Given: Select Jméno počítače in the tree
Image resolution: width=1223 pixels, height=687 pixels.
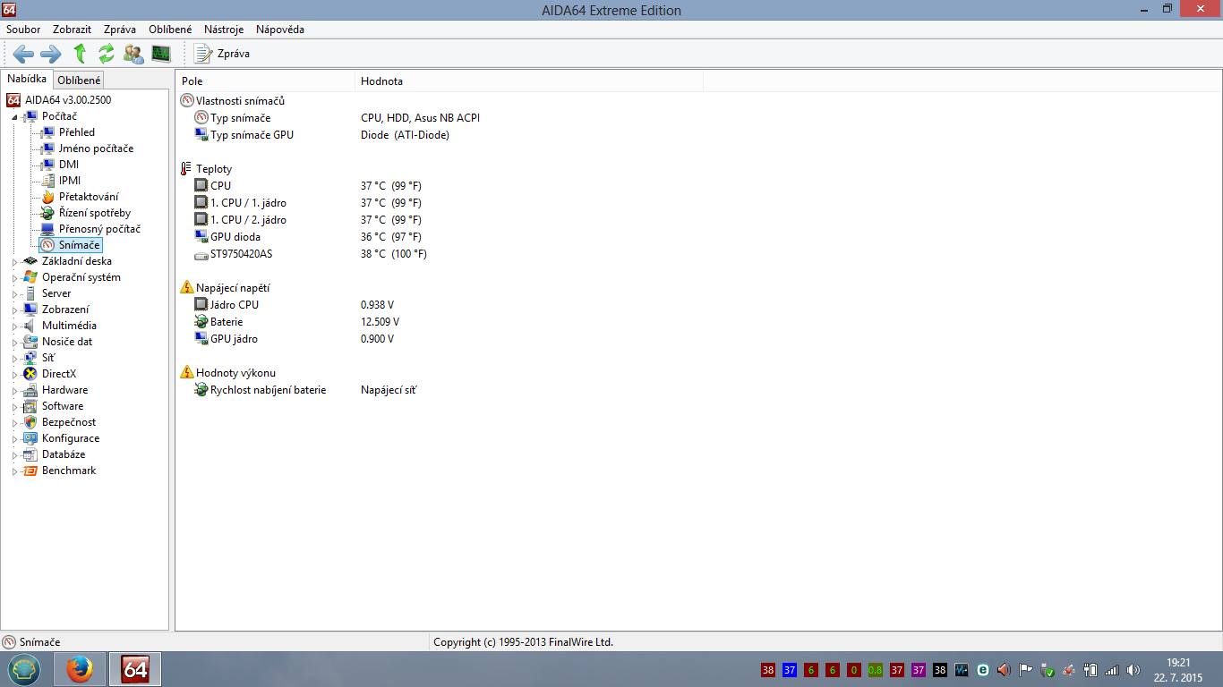Looking at the screenshot, I should coord(96,148).
